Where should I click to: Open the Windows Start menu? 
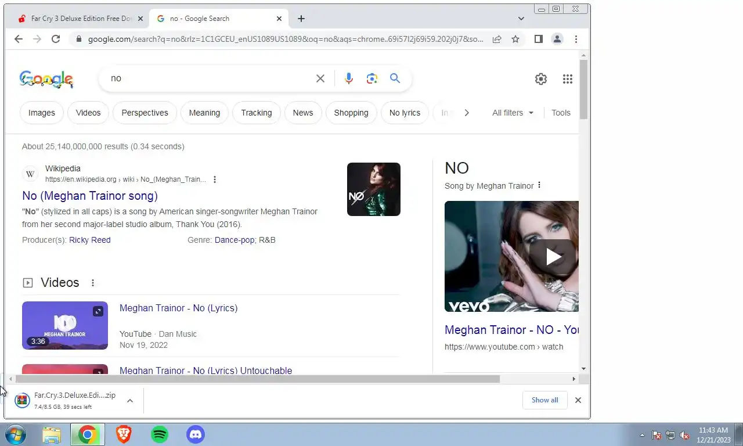coord(15,434)
